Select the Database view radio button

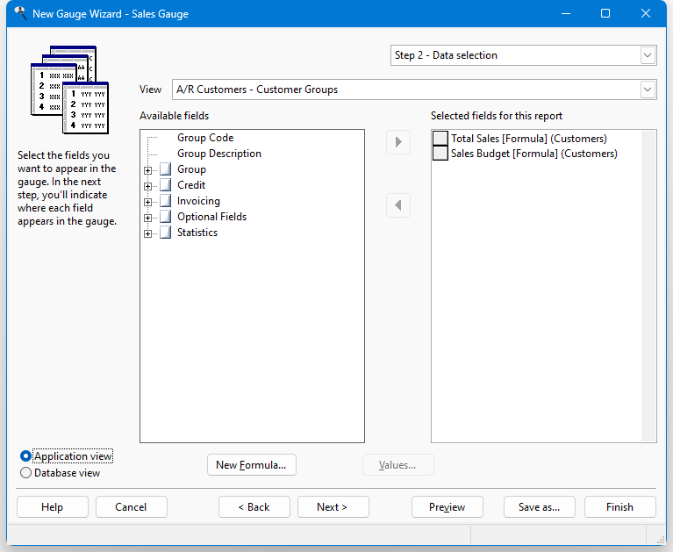coord(25,473)
